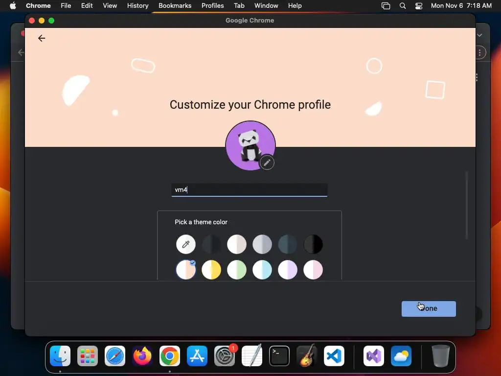The height and width of the screenshot is (376, 501).
Task: Open the Bookmarks menu
Action: [175, 6]
